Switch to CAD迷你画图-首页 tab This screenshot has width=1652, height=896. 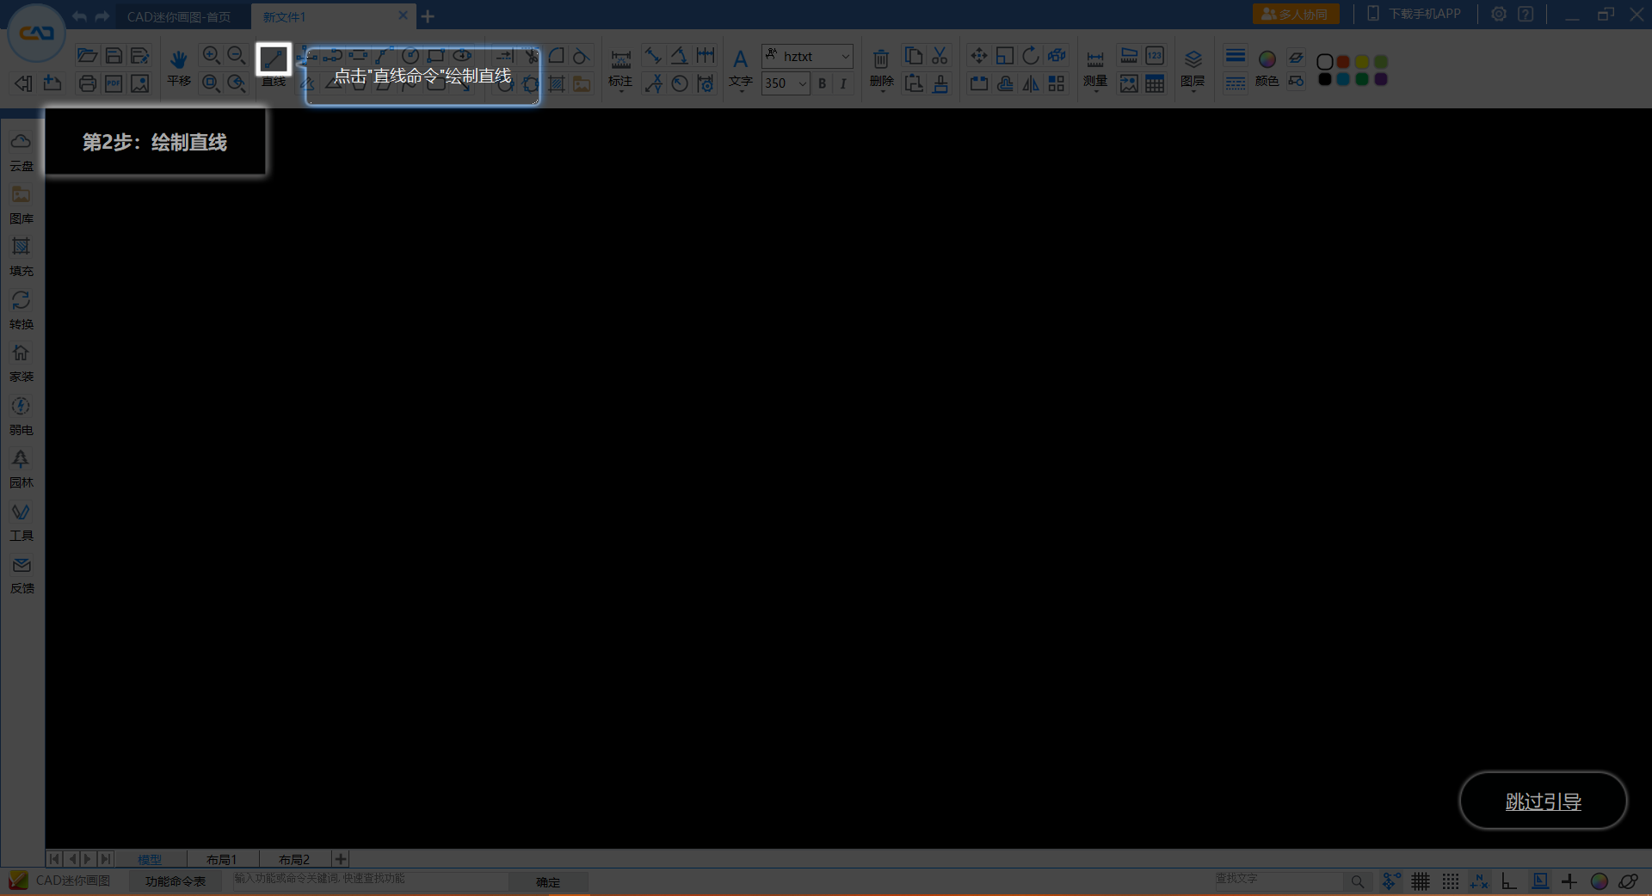(x=179, y=16)
